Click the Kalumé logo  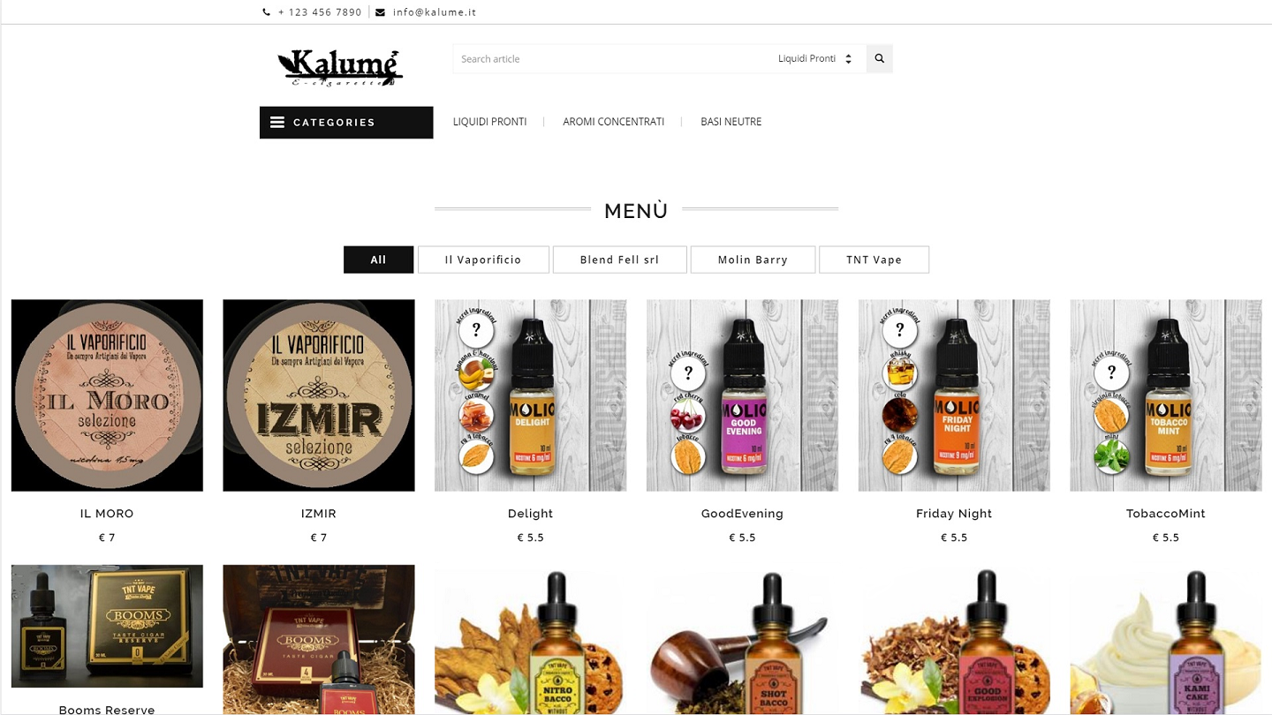coord(340,66)
